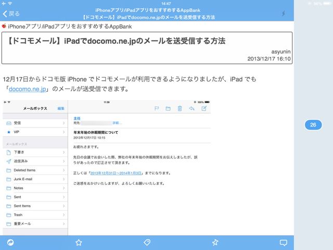Viewport: 333px width, 250px height.
Task: Tap the flag icon in embedded mail toolbar
Action: [157, 109]
